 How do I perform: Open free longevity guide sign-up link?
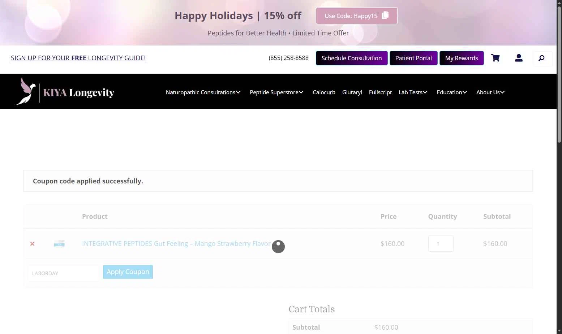coord(78,58)
